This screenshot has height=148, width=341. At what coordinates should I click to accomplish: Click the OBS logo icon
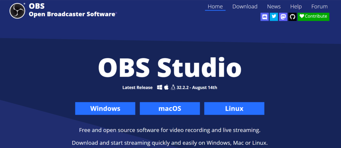click(x=17, y=11)
